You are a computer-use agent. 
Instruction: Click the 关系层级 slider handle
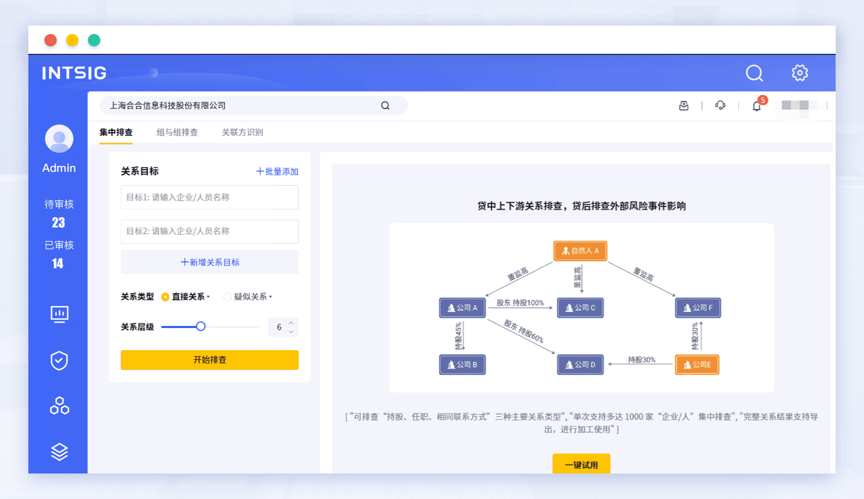tap(201, 327)
